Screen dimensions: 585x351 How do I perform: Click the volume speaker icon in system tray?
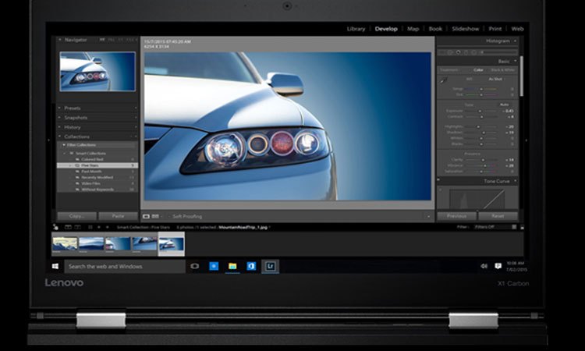pos(484,266)
